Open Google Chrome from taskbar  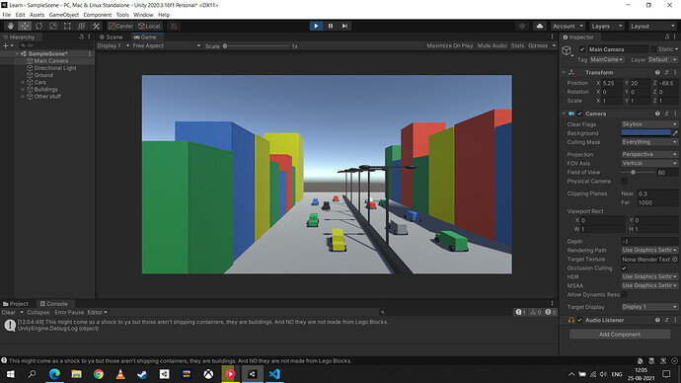99,374
